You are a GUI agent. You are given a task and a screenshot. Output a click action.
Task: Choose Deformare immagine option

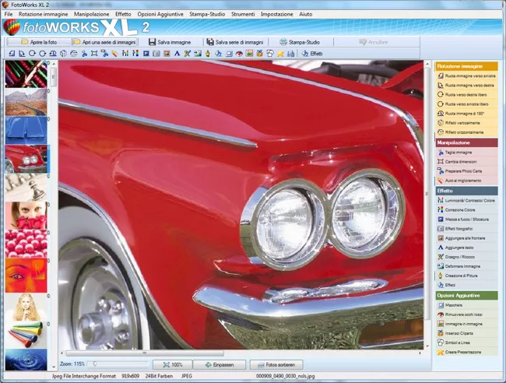click(x=466, y=266)
